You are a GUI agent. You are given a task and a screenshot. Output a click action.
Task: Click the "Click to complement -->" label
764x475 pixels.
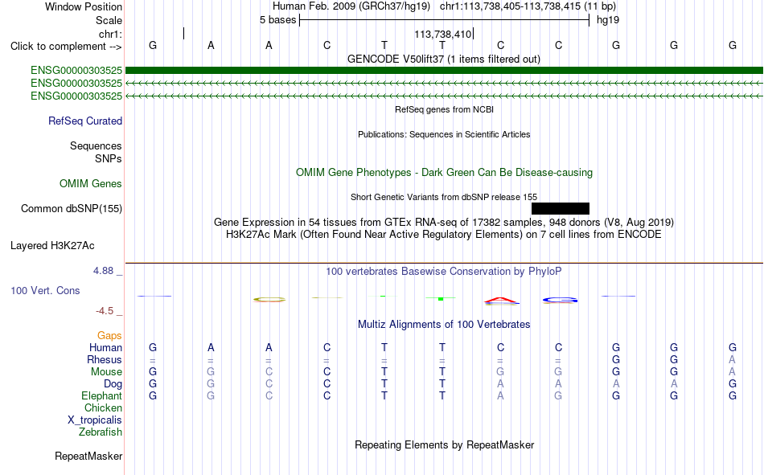coord(66,47)
